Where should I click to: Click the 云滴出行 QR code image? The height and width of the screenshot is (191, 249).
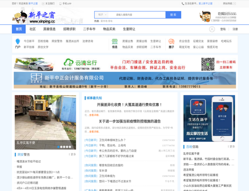pos(208,64)
